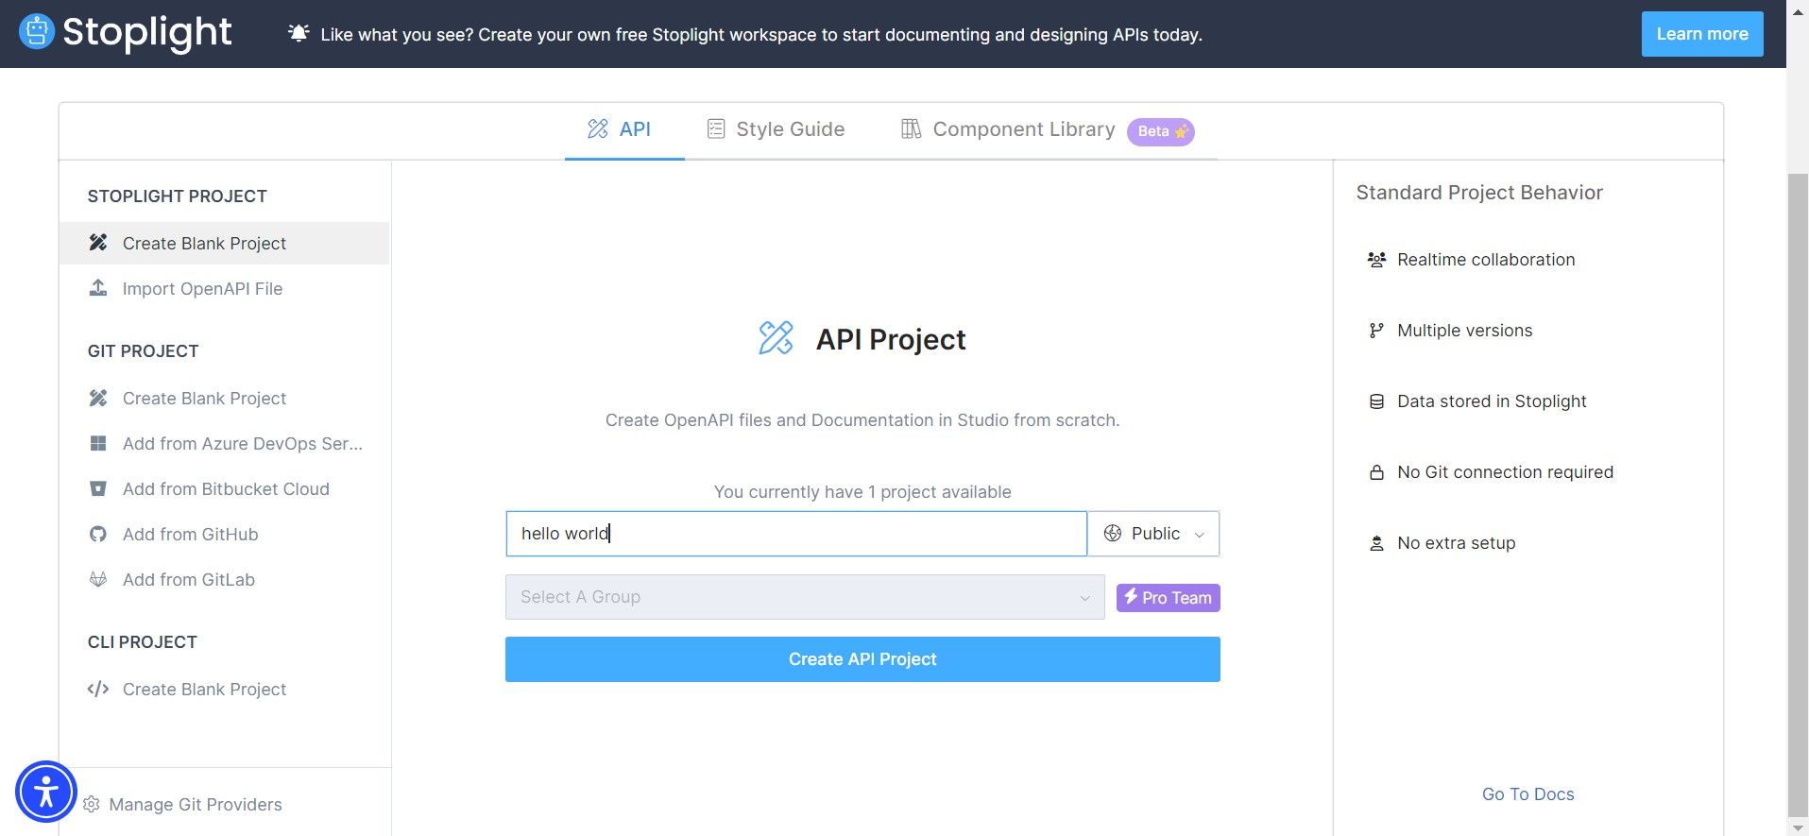
Task: Switch to the Component Library tab
Action: click(x=1047, y=129)
